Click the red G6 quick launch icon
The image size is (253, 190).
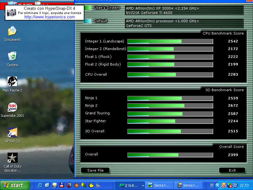point(69,185)
